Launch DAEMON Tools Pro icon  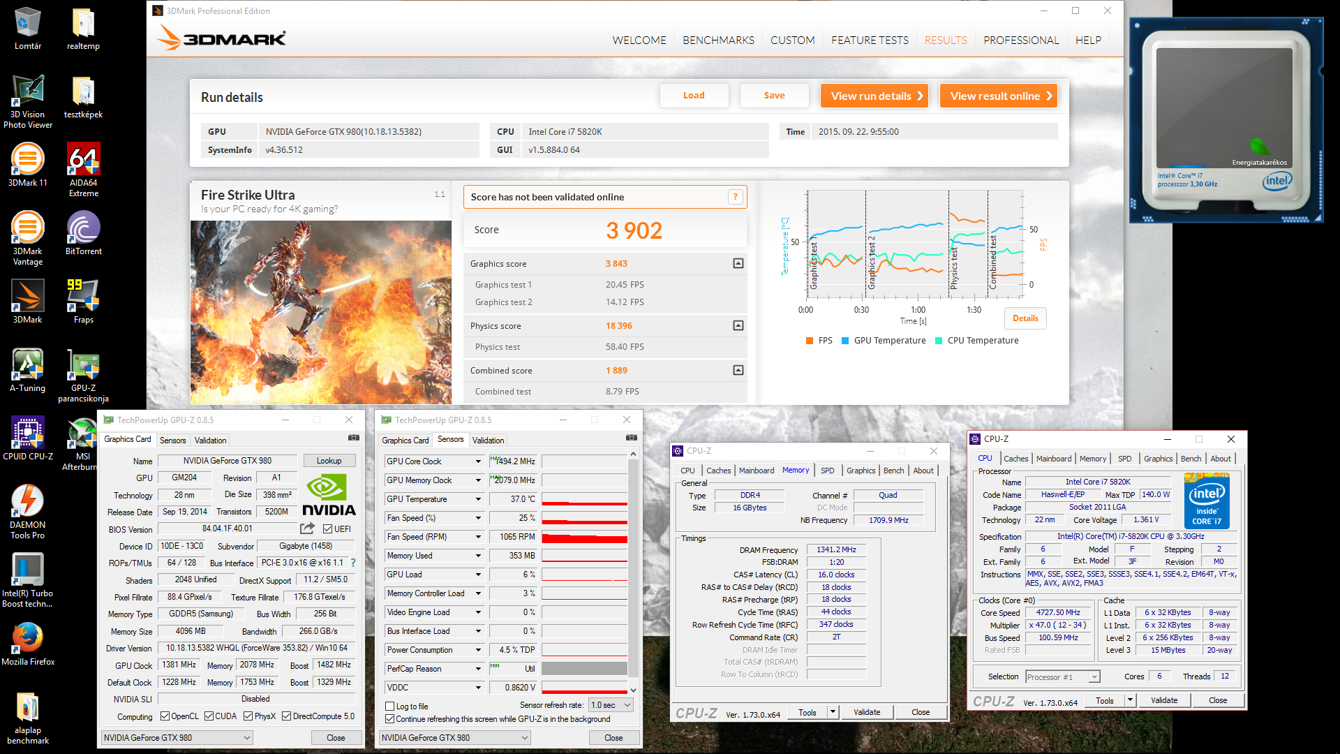(x=28, y=512)
